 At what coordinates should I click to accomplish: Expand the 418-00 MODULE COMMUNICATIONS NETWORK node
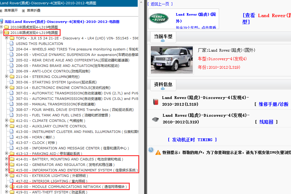click(6, 186)
